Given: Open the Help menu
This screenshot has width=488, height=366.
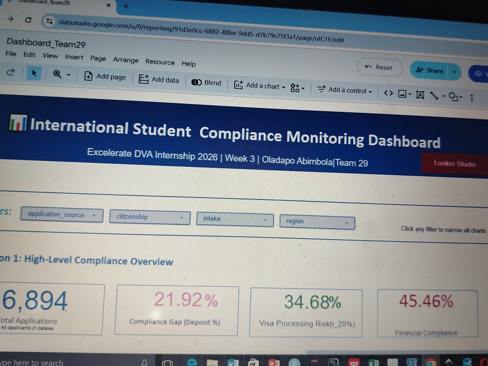Looking at the screenshot, I should 188,63.
